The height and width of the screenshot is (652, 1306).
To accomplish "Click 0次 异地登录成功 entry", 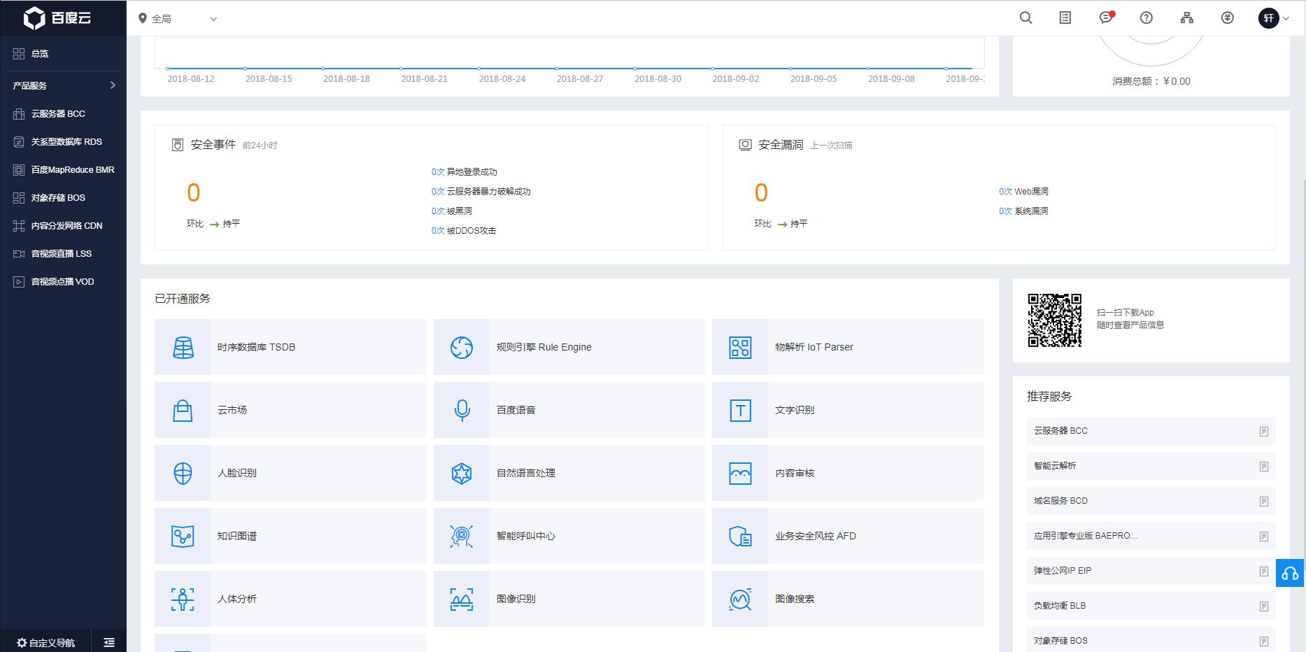I will tap(464, 172).
